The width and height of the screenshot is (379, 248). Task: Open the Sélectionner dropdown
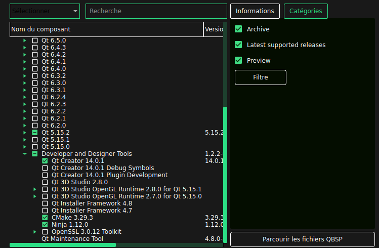[x=45, y=11]
